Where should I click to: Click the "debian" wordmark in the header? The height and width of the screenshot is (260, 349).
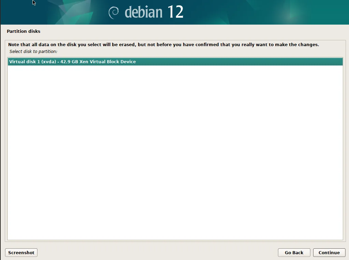point(144,12)
